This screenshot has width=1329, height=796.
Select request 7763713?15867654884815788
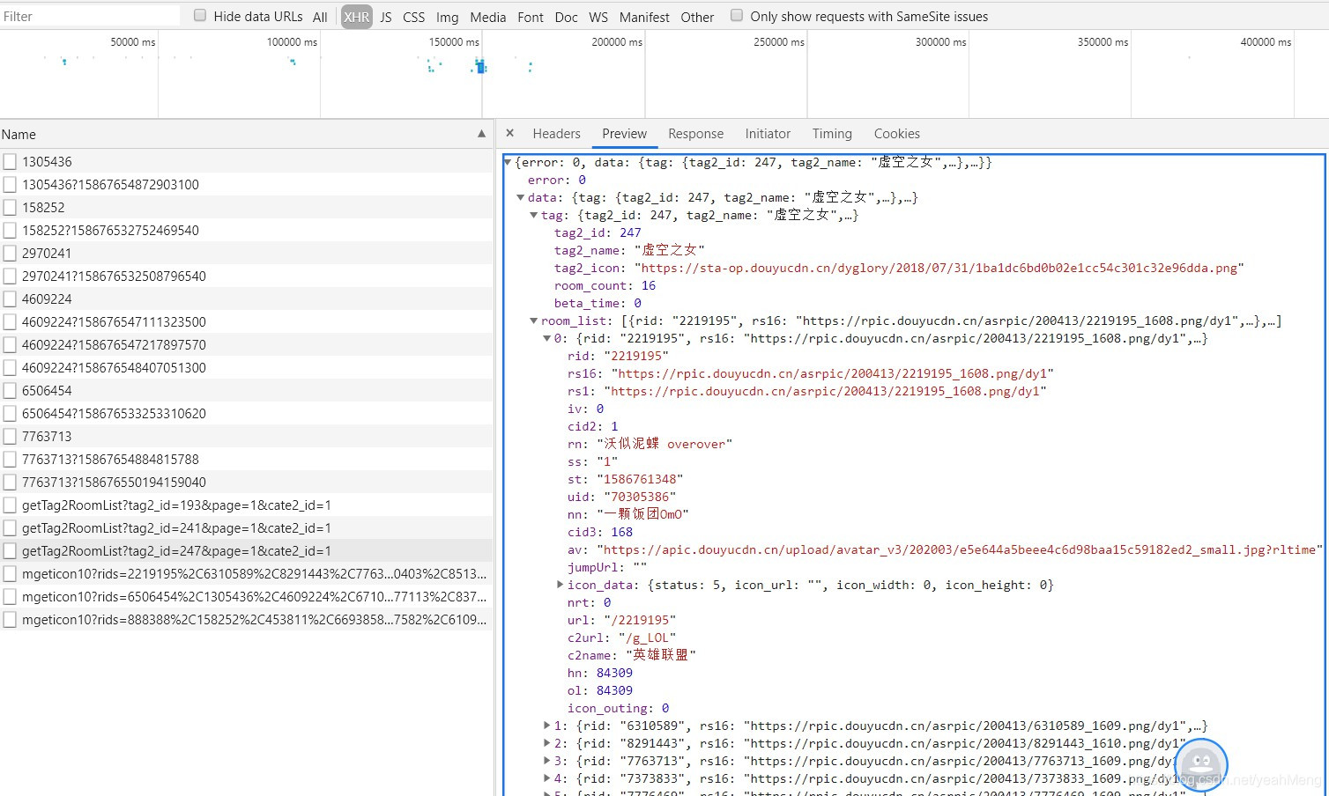(x=247, y=460)
